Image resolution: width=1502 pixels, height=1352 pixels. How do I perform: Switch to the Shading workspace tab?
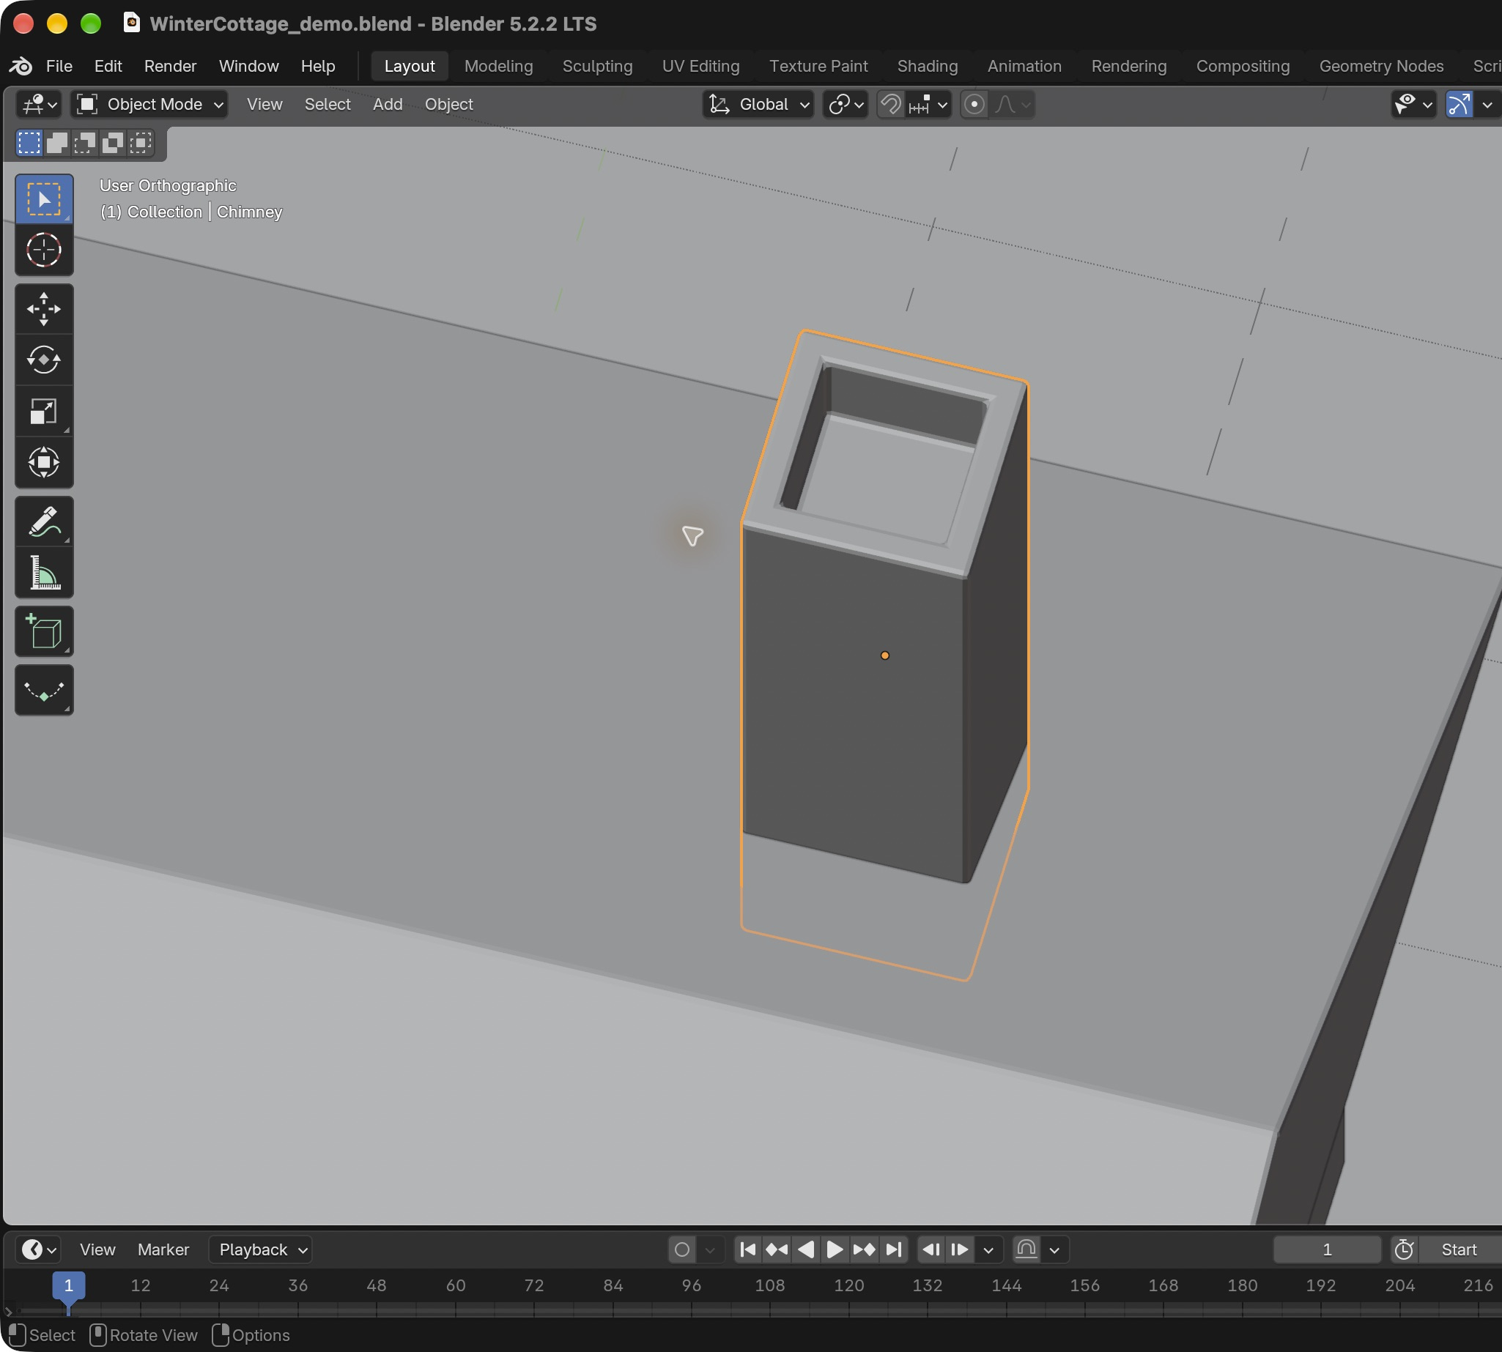coord(928,66)
